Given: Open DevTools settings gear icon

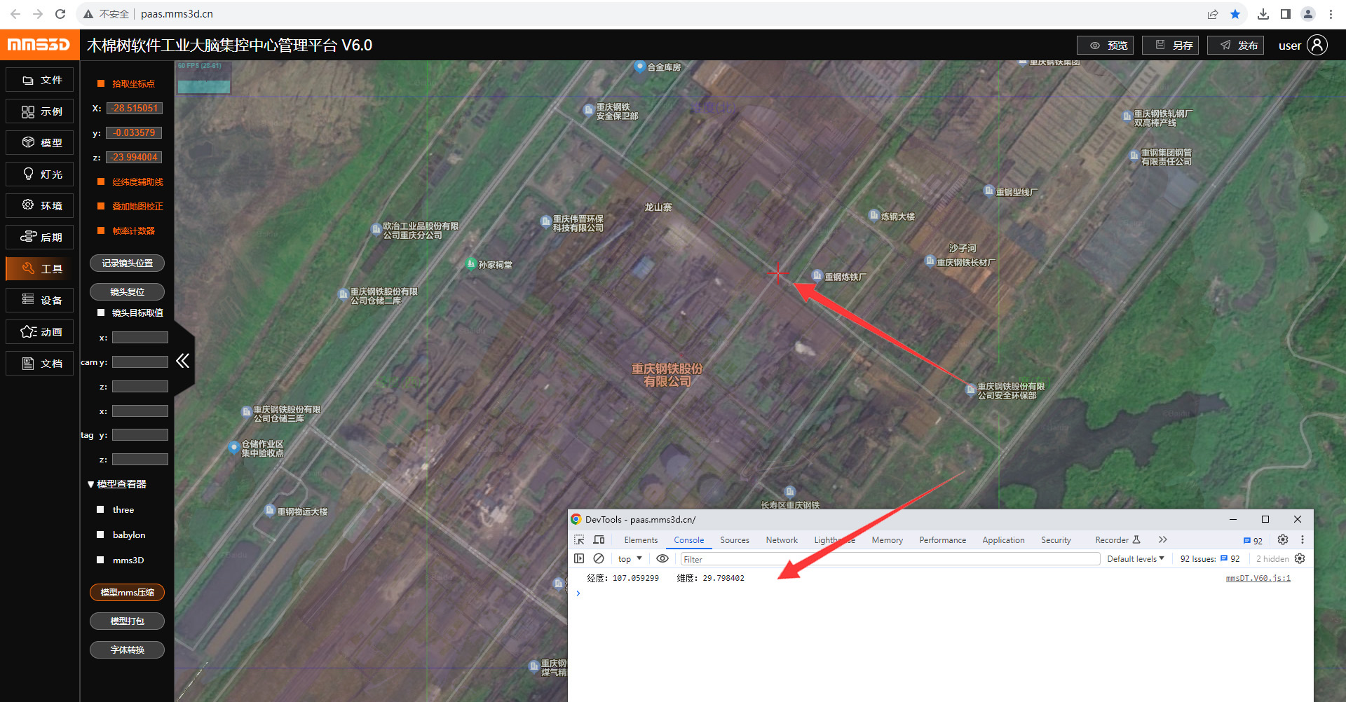Looking at the screenshot, I should (1283, 539).
